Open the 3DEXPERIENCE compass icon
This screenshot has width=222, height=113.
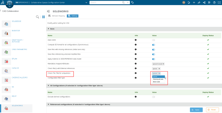coord(9,4)
